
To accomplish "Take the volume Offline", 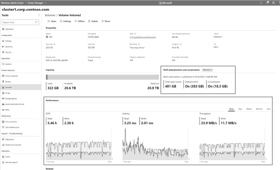I will (x=80, y=21).
